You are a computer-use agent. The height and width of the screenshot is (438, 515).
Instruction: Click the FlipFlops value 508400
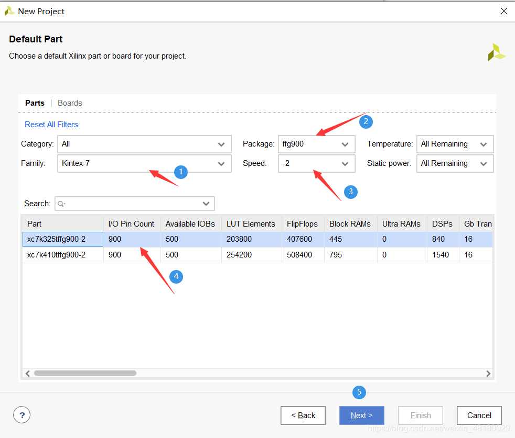(299, 255)
